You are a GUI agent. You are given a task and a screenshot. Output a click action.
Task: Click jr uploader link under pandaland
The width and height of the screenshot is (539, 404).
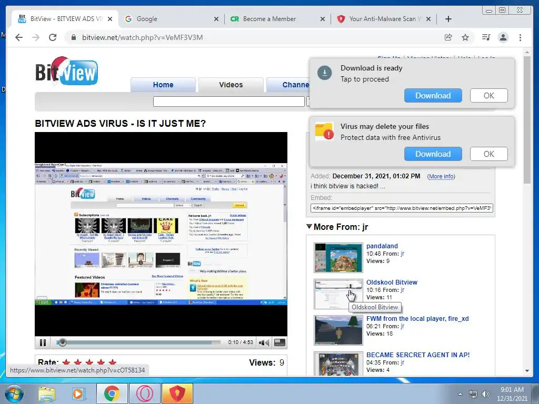pos(402,254)
